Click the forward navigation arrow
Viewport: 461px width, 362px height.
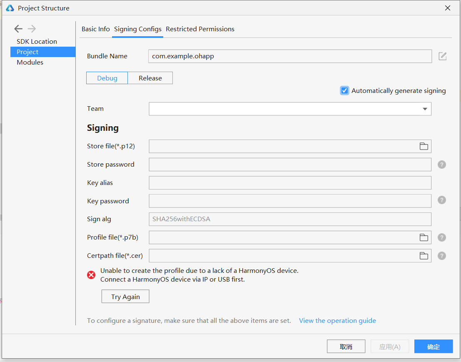pos(32,28)
